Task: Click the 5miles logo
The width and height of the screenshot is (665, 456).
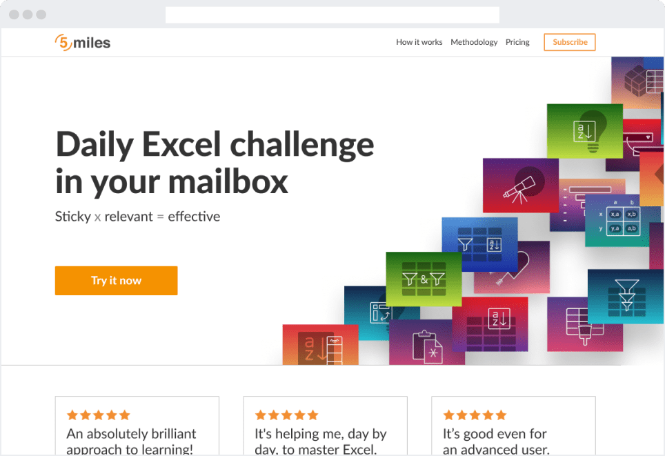Action: [83, 42]
